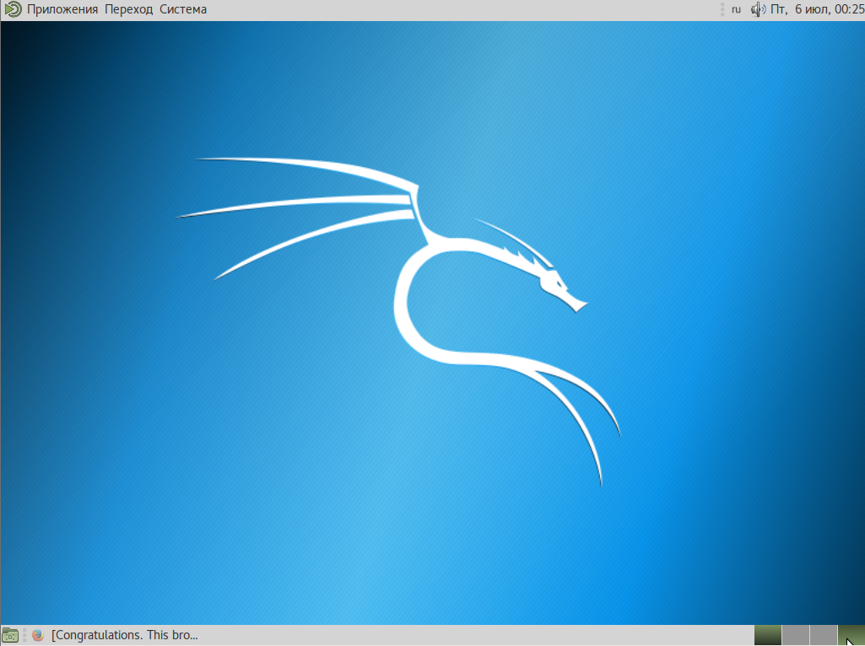Click the MATE logo icon beside Приложения
The width and height of the screenshot is (865, 646).
13,9
